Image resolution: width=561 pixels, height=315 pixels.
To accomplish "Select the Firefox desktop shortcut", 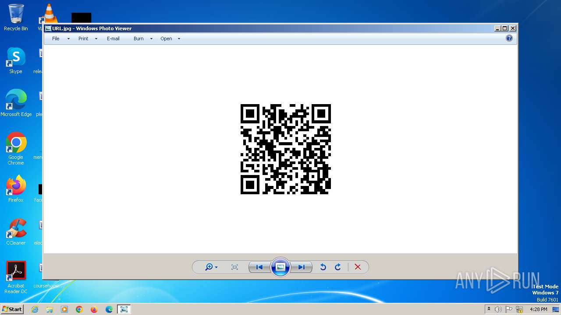I will click(x=16, y=189).
